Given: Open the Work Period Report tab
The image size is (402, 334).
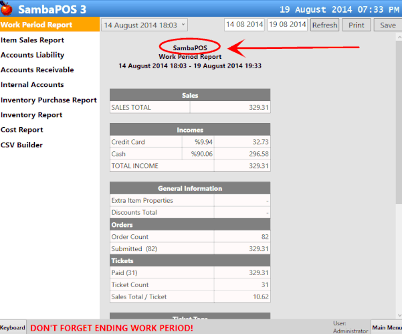Looking at the screenshot, I should pos(49,25).
